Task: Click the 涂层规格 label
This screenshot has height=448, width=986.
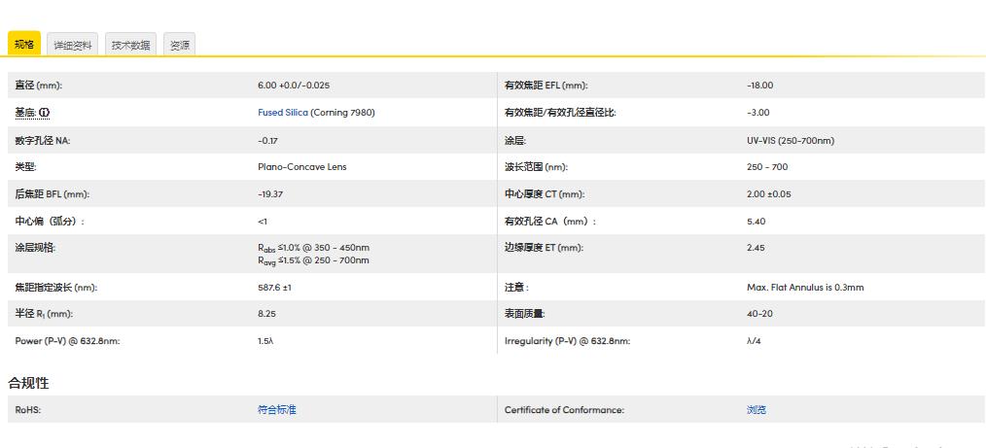Action: 35,248
